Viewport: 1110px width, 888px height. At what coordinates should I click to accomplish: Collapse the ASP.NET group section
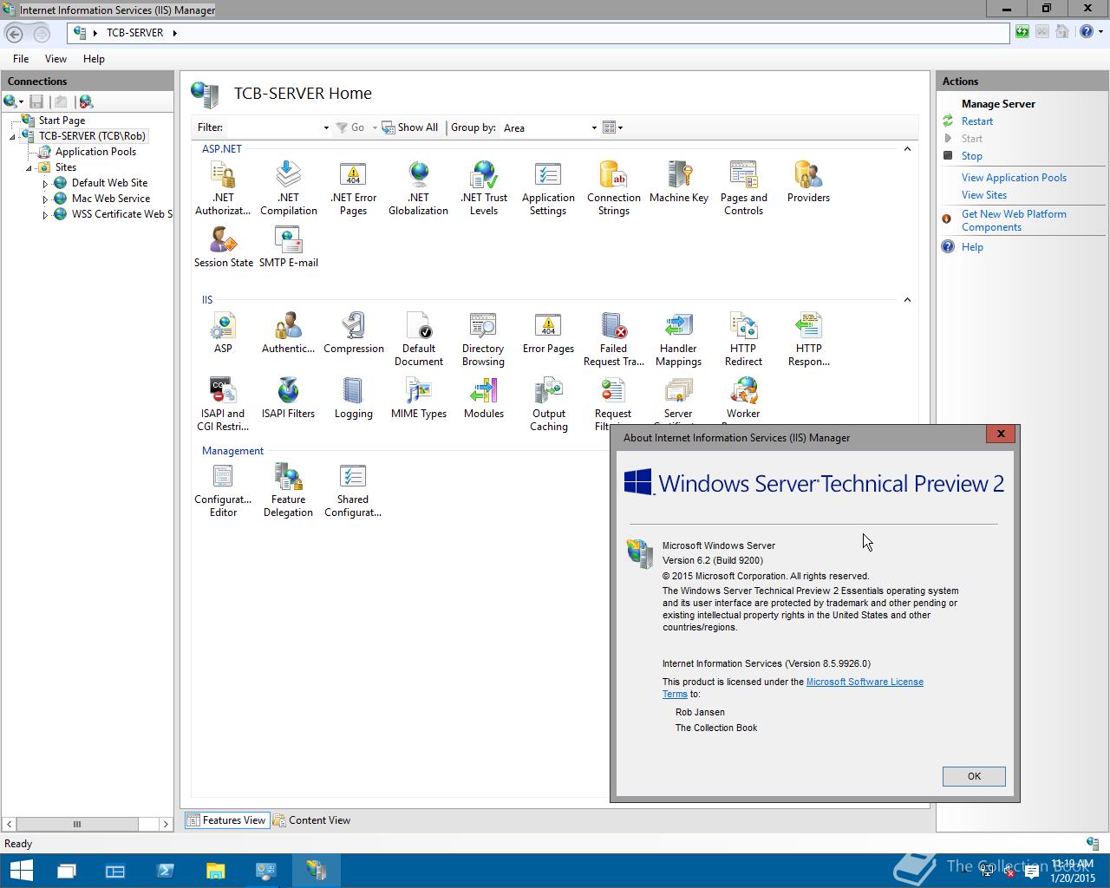[x=907, y=149]
